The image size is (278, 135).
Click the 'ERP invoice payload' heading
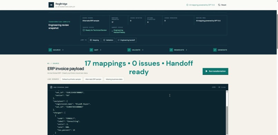tap(66, 69)
